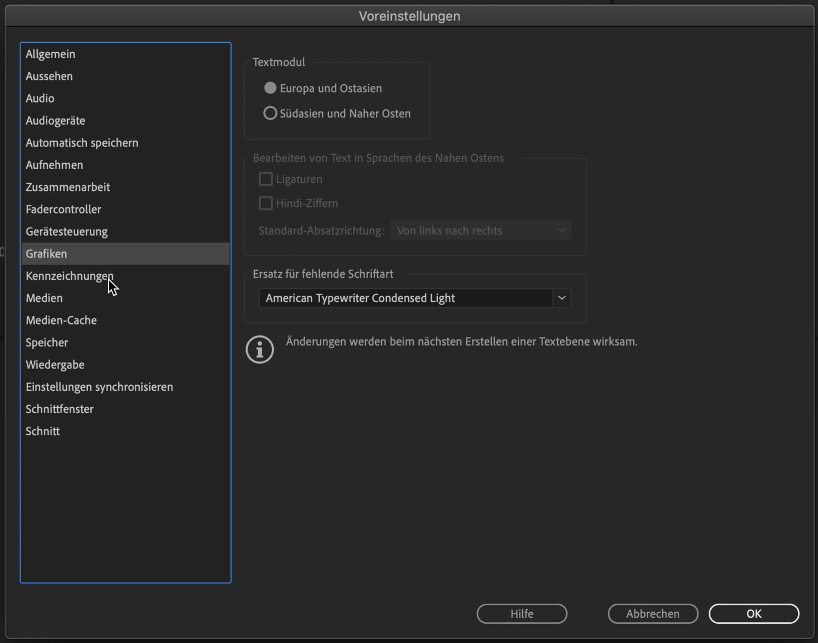Open Einstellungen synchronisieren section
The height and width of the screenshot is (643, 818).
[x=99, y=387]
